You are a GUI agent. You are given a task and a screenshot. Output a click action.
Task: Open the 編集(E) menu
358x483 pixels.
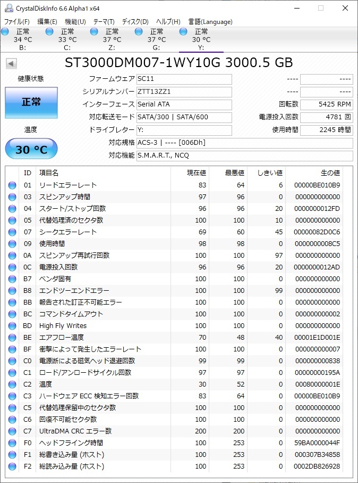pos(47,22)
